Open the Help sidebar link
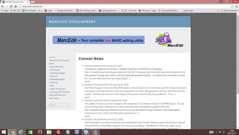Image resolution: width=239 pixels, height=135 pixels. click(x=52, y=85)
